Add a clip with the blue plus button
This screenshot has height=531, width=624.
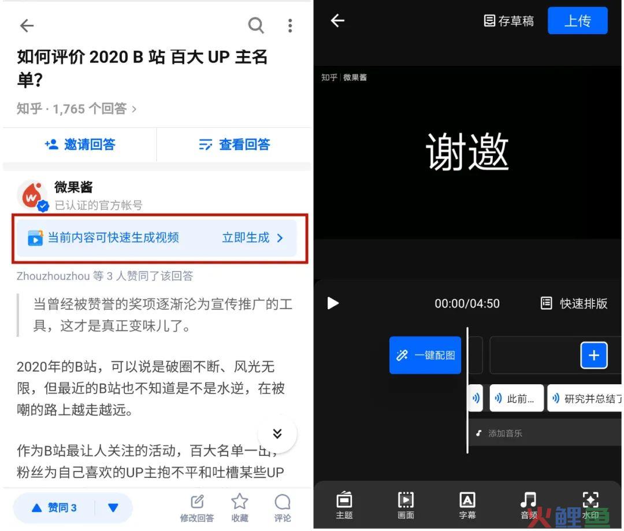pos(594,355)
